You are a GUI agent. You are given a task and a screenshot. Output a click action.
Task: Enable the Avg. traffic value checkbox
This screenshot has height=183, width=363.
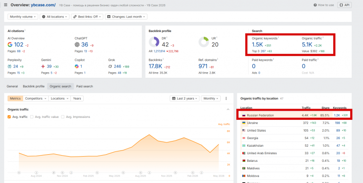[32, 117]
